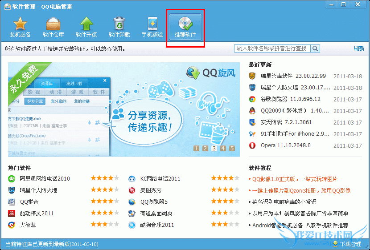Show banner slide 2

coord(205,148)
